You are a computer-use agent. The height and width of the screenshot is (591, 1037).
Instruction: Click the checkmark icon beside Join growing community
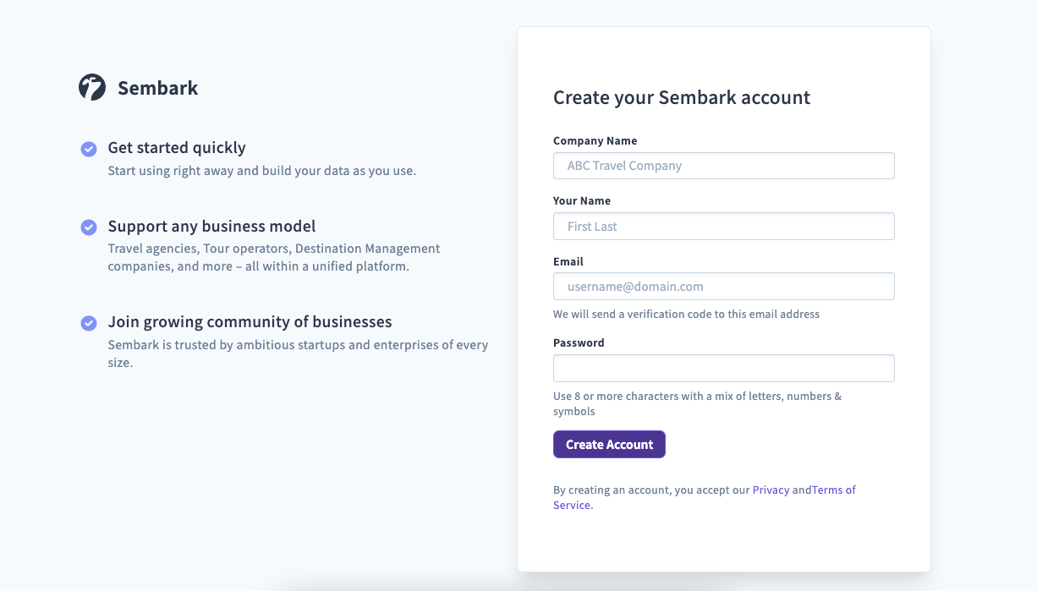pyautogui.click(x=89, y=322)
